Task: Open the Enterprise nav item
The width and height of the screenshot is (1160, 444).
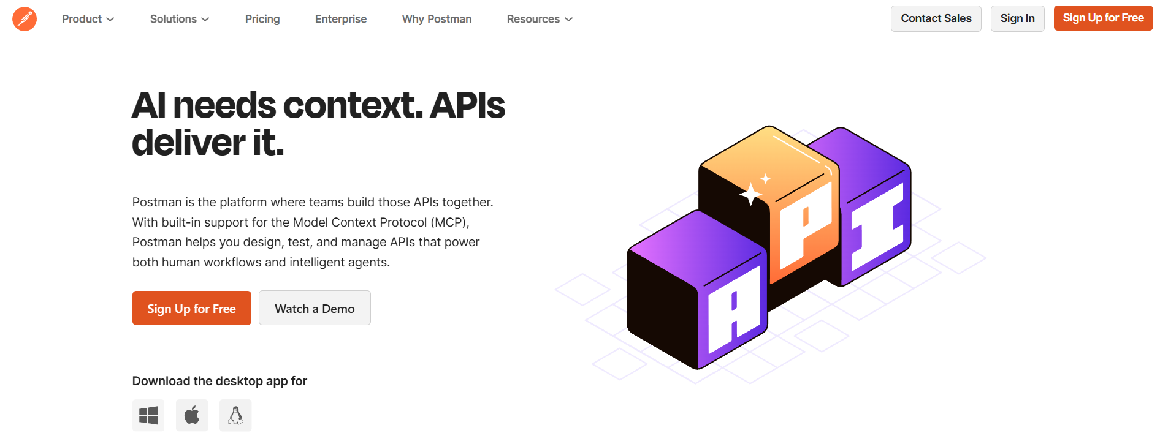Action: click(341, 19)
